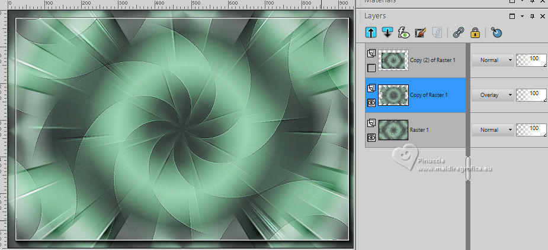548x250 pixels.
Task: Click the Move Layer Down icon
Action: [387, 33]
